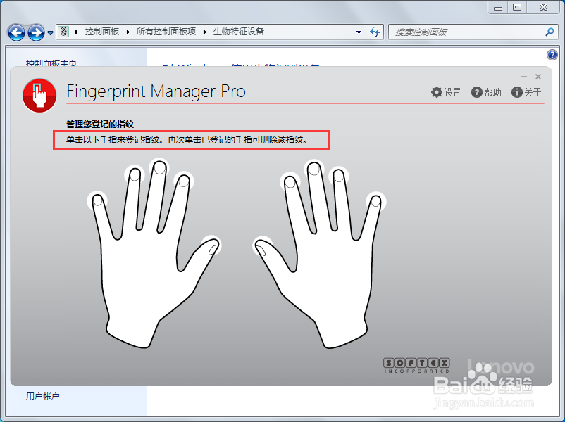The image size is (565, 422).
Task: Select right hand ring finger tip
Action: [x=339, y=176]
